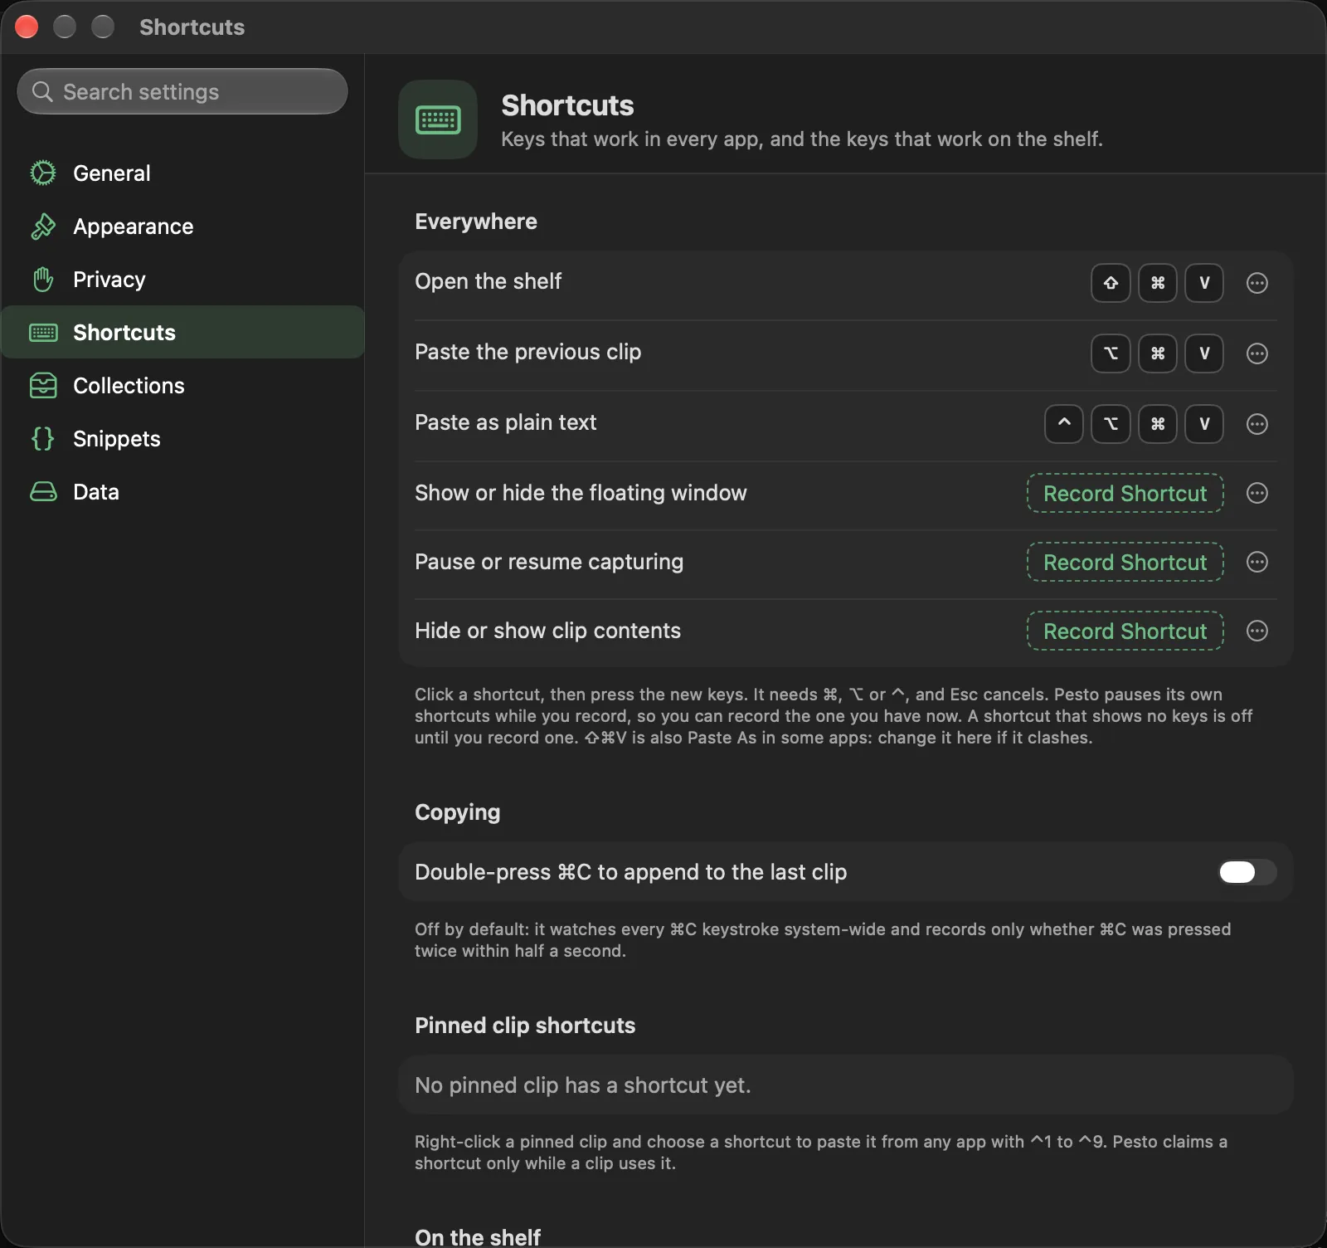Click the Appearance paintbrush icon
1327x1248 pixels.
(x=43, y=226)
